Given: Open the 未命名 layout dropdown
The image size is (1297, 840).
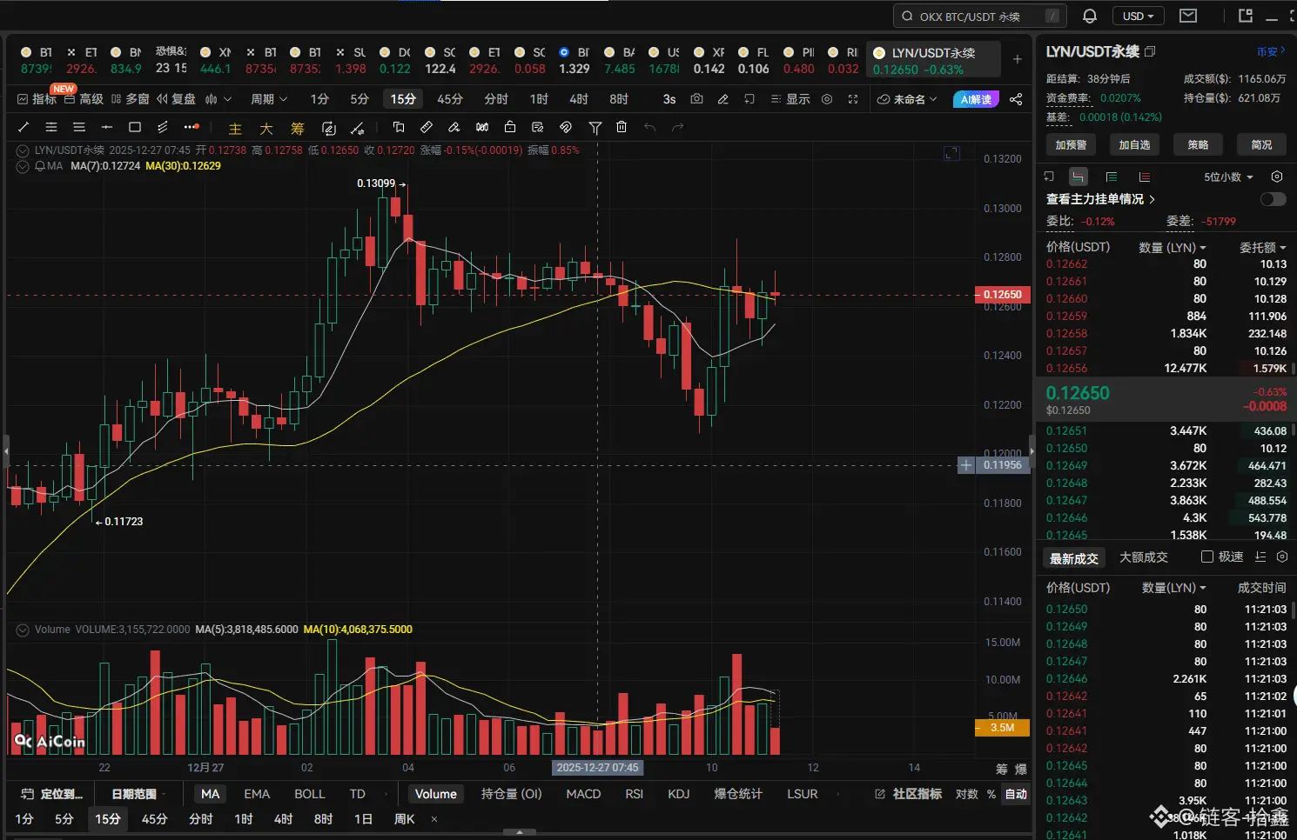Looking at the screenshot, I should click(907, 99).
